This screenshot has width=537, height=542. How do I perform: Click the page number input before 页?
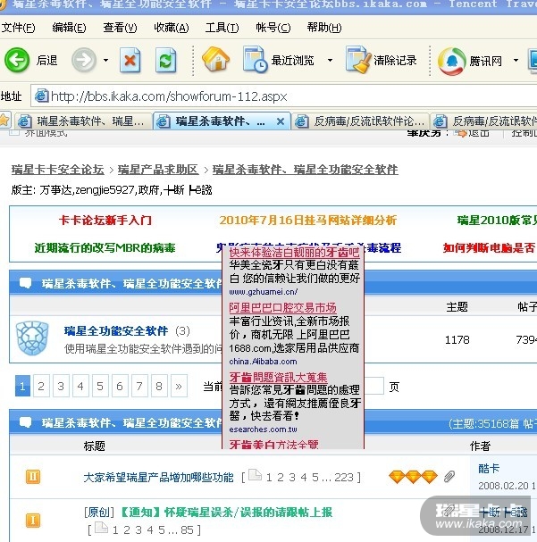(x=373, y=386)
